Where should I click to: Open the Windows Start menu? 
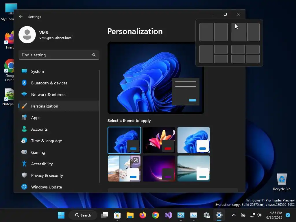[x=61, y=215]
